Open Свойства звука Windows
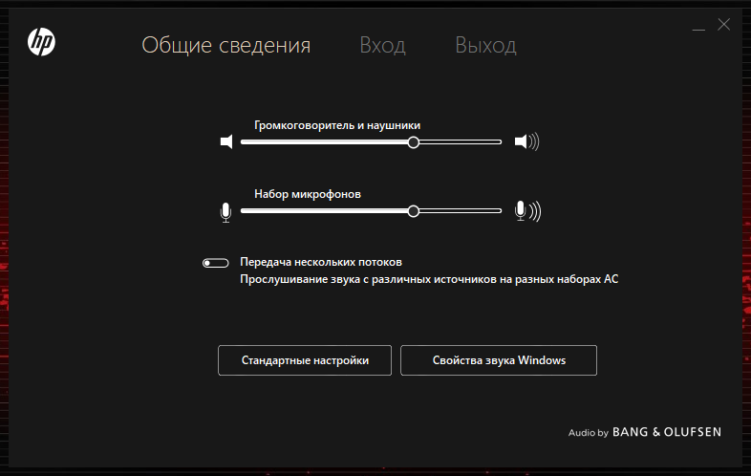This screenshot has height=476, width=751. (x=499, y=360)
